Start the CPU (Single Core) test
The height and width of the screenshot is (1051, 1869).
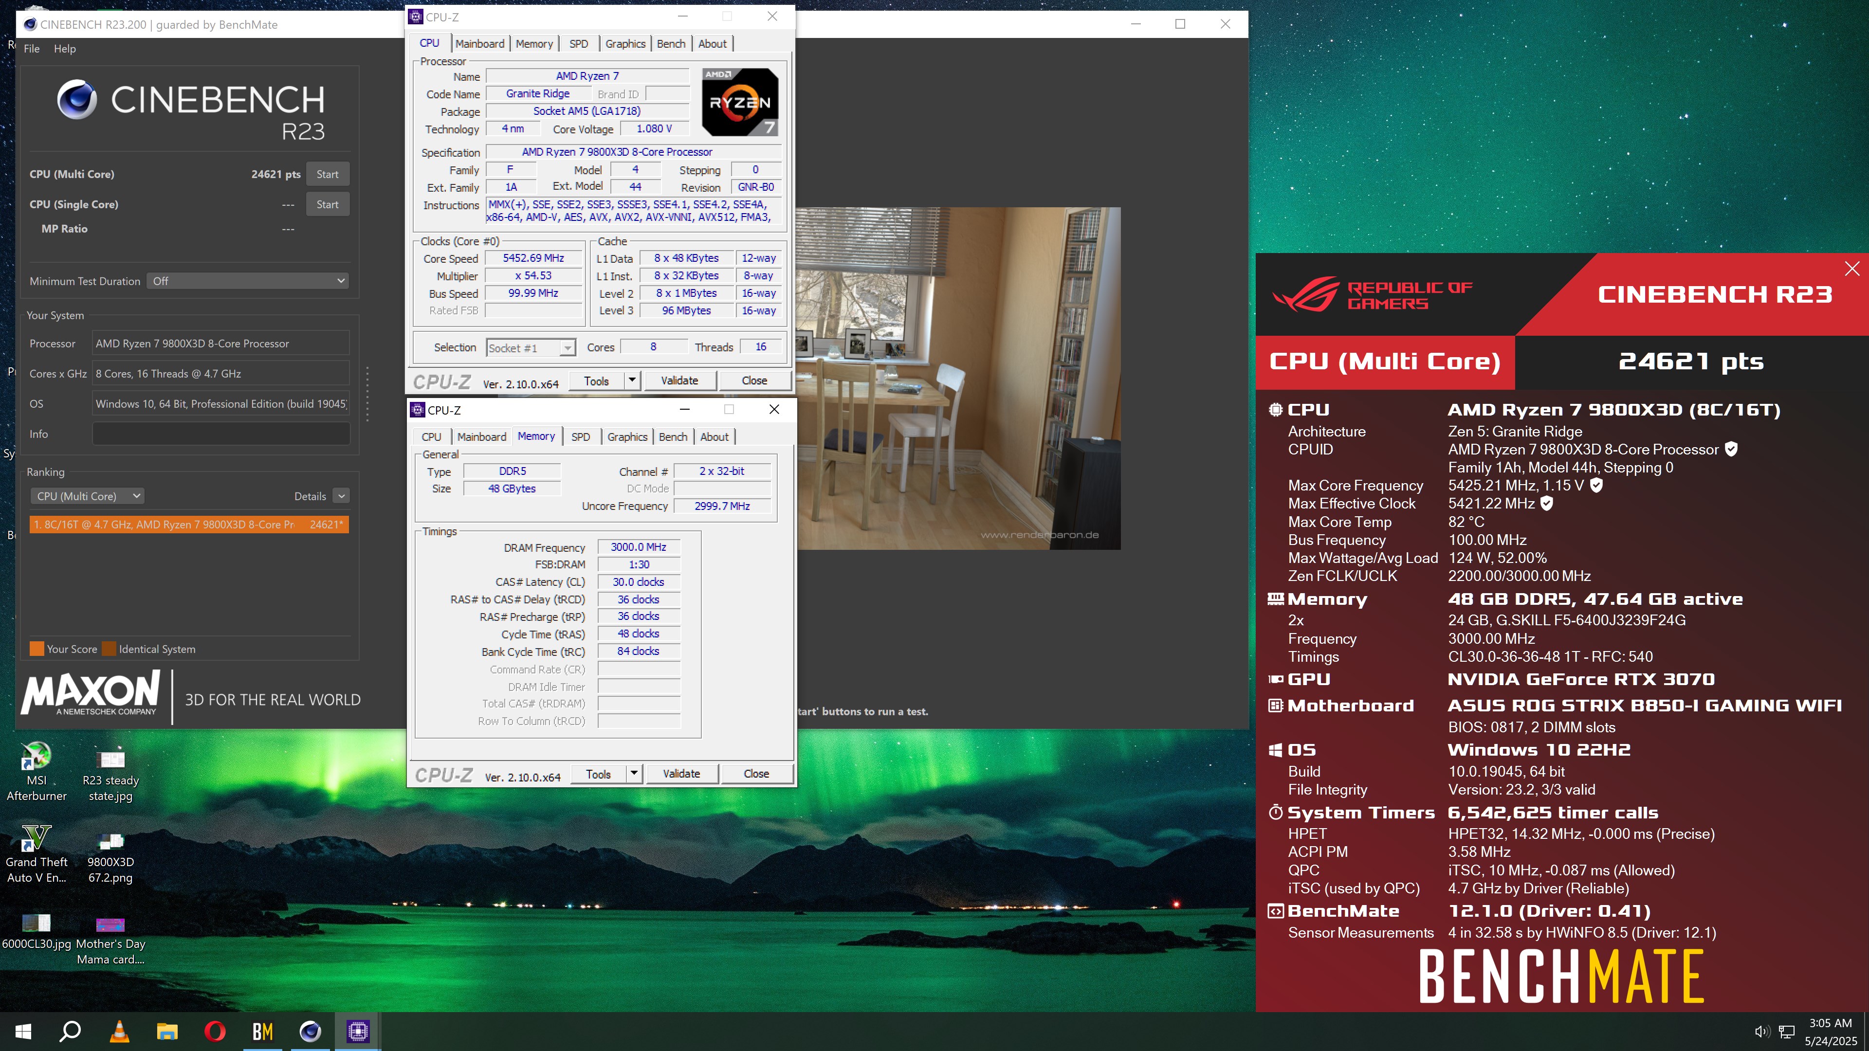pos(327,204)
